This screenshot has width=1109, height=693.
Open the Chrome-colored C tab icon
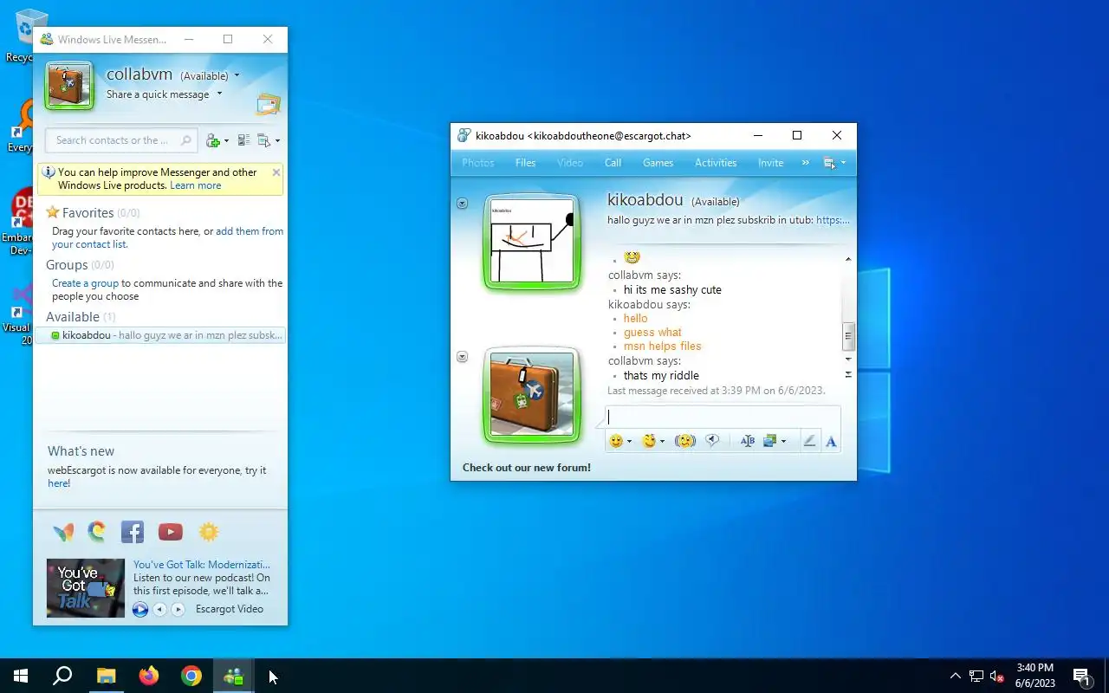pos(97,532)
